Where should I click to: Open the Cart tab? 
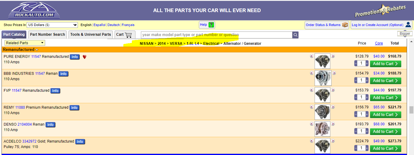point(125,35)
